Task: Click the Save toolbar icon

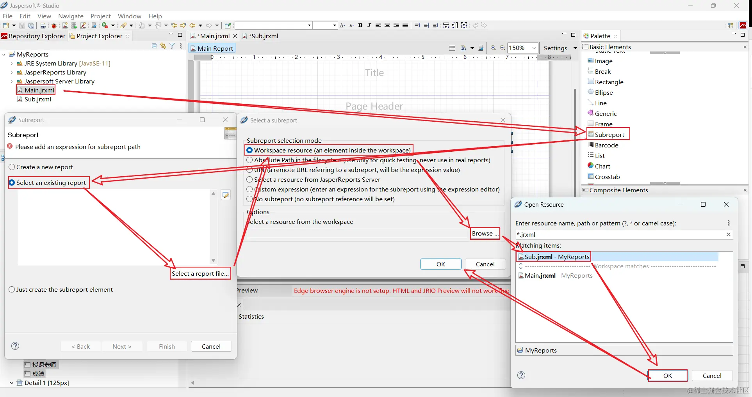Action: click(22, 25)
